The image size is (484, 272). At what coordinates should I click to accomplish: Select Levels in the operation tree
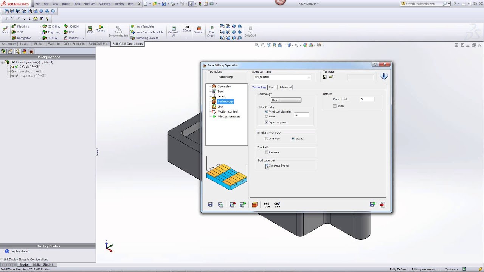click(221, 96)
